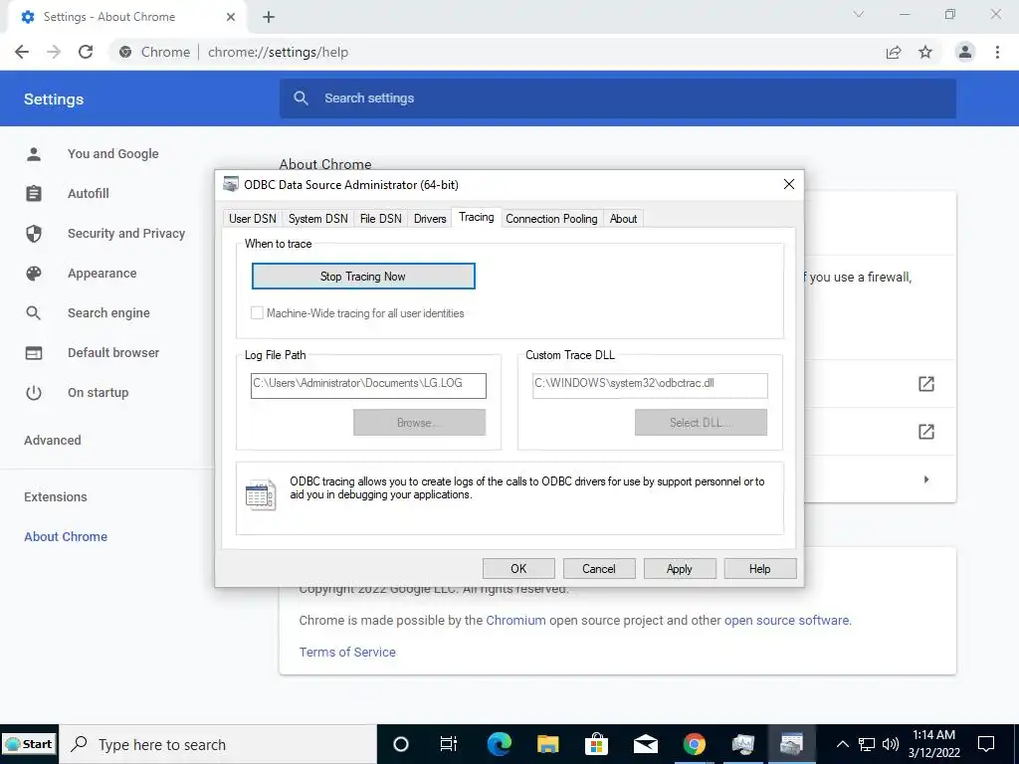Open Cortana circle icon on taskbar
The height and width of the screenshot is (764, 1019).
(x=401, y=744)
